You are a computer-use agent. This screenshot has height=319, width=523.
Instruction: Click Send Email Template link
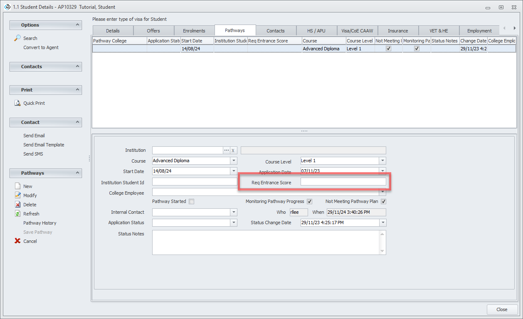[x=44, y=145]
